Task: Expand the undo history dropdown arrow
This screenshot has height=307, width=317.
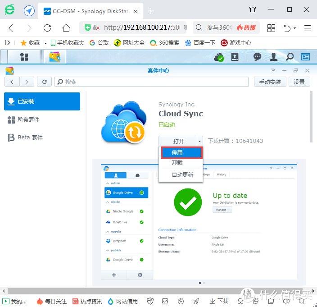Action: pos(295,28)
